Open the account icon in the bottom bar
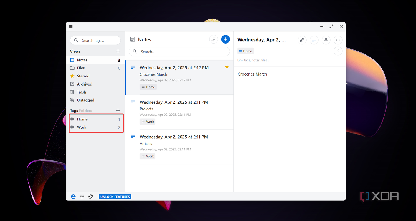Image resolution: width=416 pixels, height=221 pixels. click(x=73, y=197)
